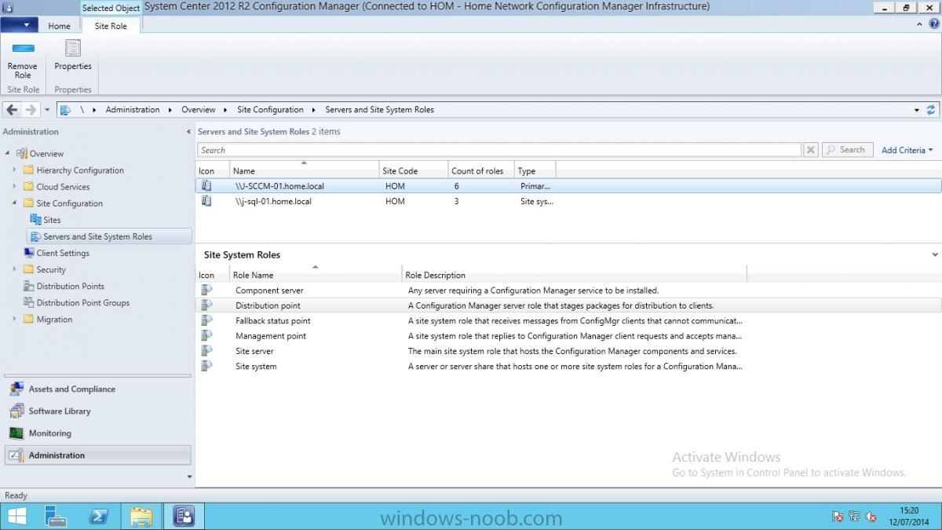942x530 pixels.
Task: Click the Component server role icon
Action: point(206,291)
